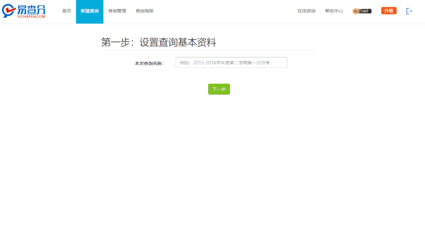Click the logout exit icon
The image size is (425, 240).
point(409,11)
